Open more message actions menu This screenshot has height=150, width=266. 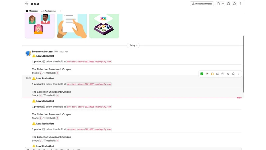click(238, 74)
